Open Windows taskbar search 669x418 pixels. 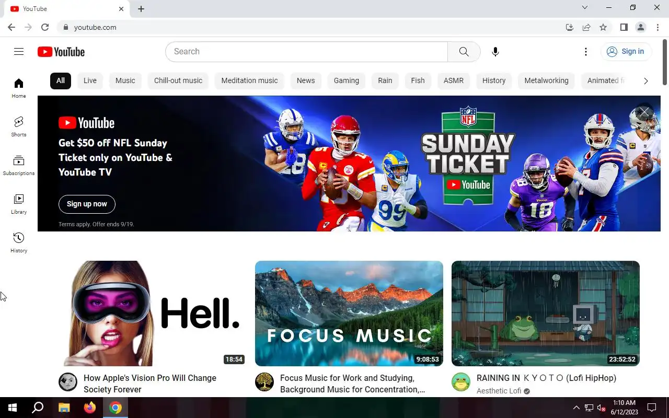(38, 408)
